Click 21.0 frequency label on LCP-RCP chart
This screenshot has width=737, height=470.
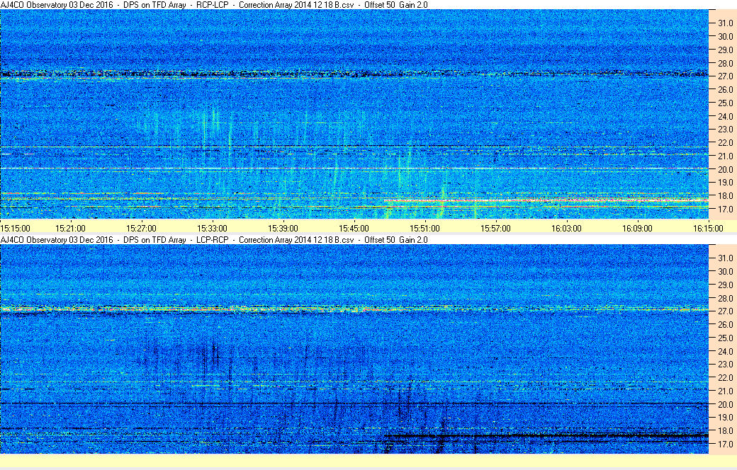point(725,391)
